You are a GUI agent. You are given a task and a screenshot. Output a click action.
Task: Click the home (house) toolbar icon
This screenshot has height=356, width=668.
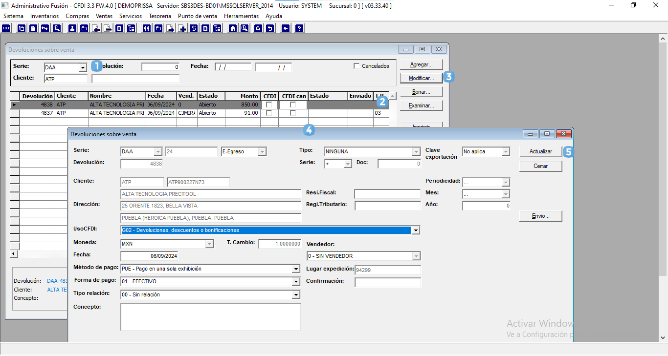pos(233,28)
